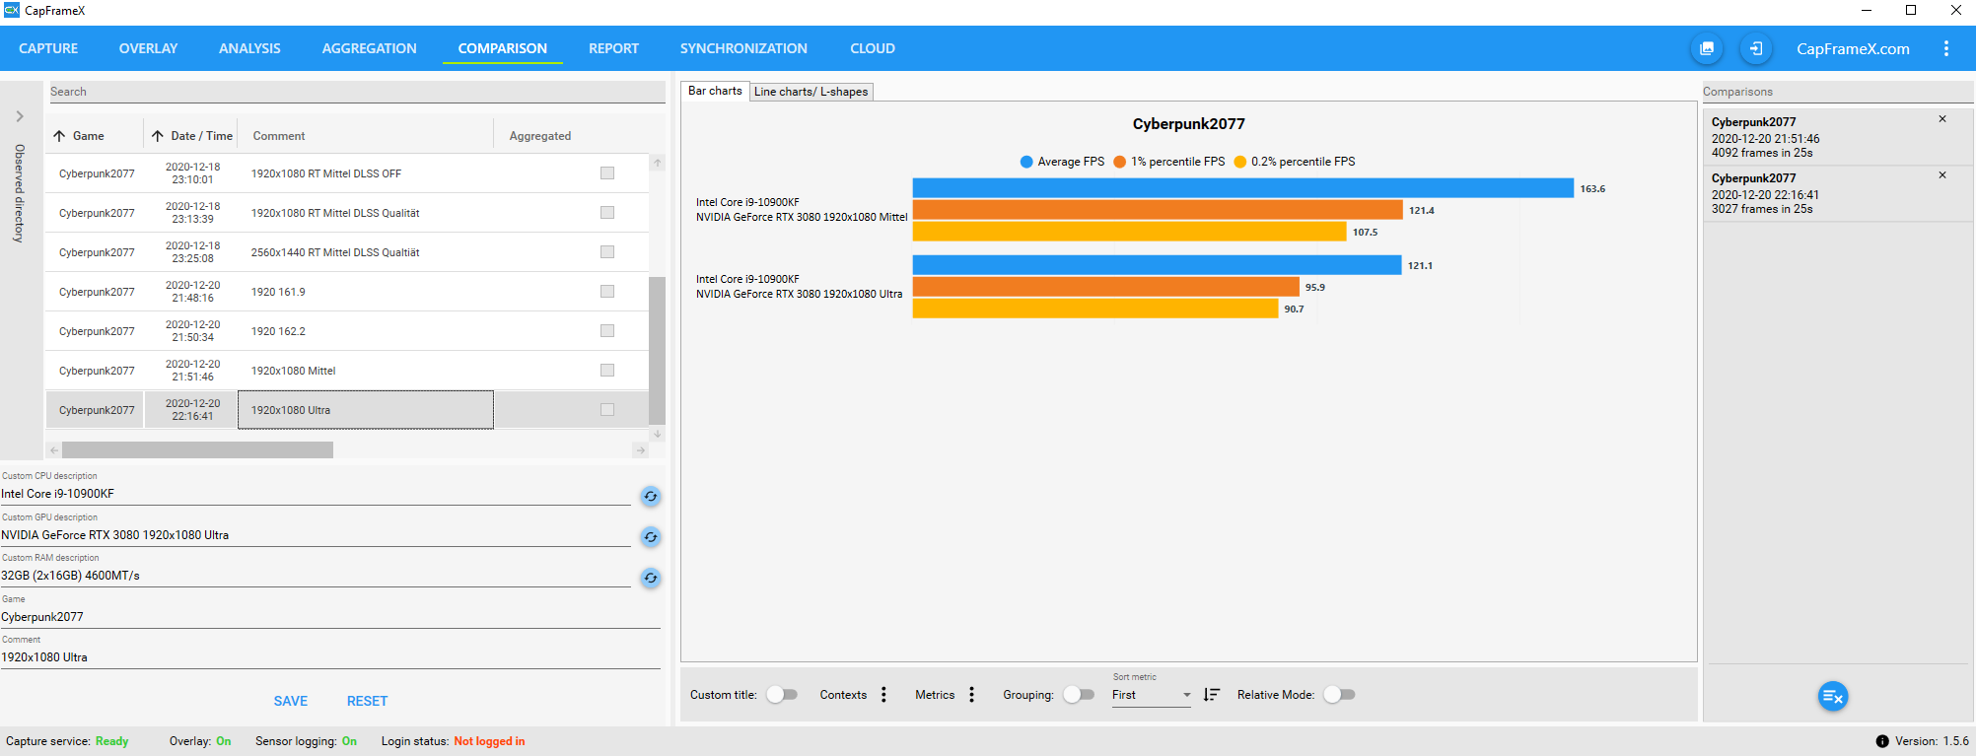Open the REPORT tab

point(613,48)
